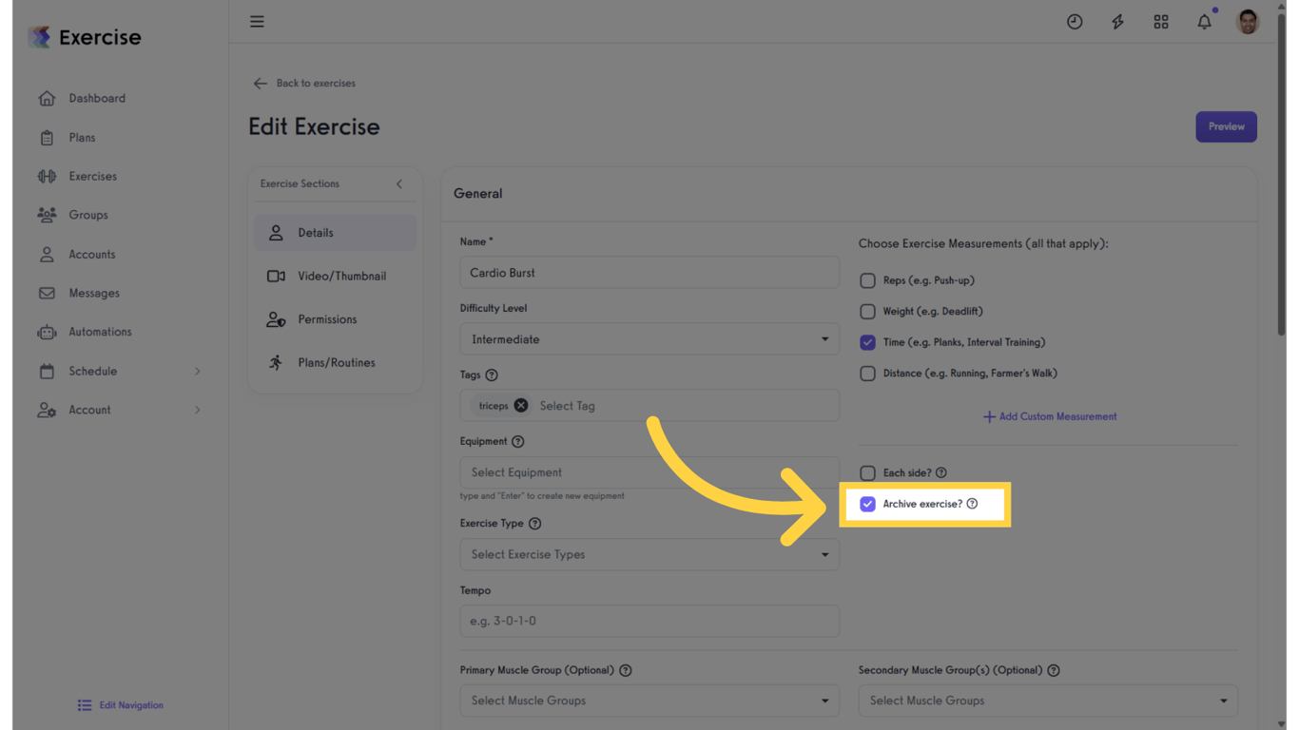Open the Exercises section in the sidebar

(x=91, y=176)
